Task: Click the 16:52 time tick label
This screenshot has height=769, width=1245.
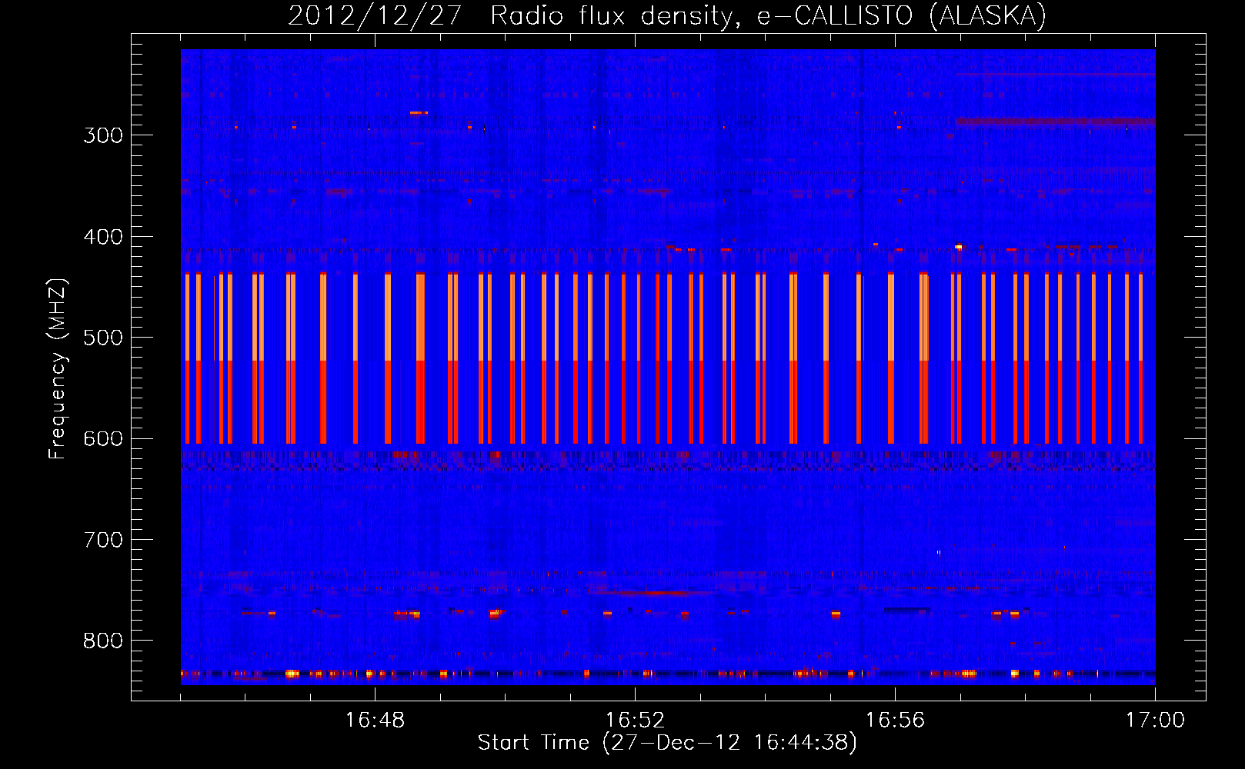Action: [635, 721]
